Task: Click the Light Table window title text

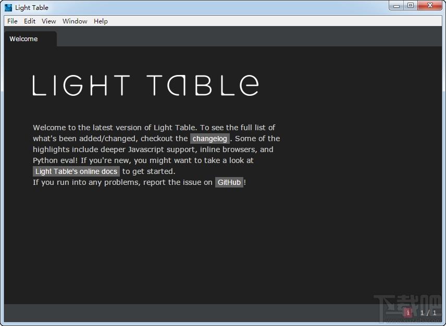Action: tap(32, 7)
